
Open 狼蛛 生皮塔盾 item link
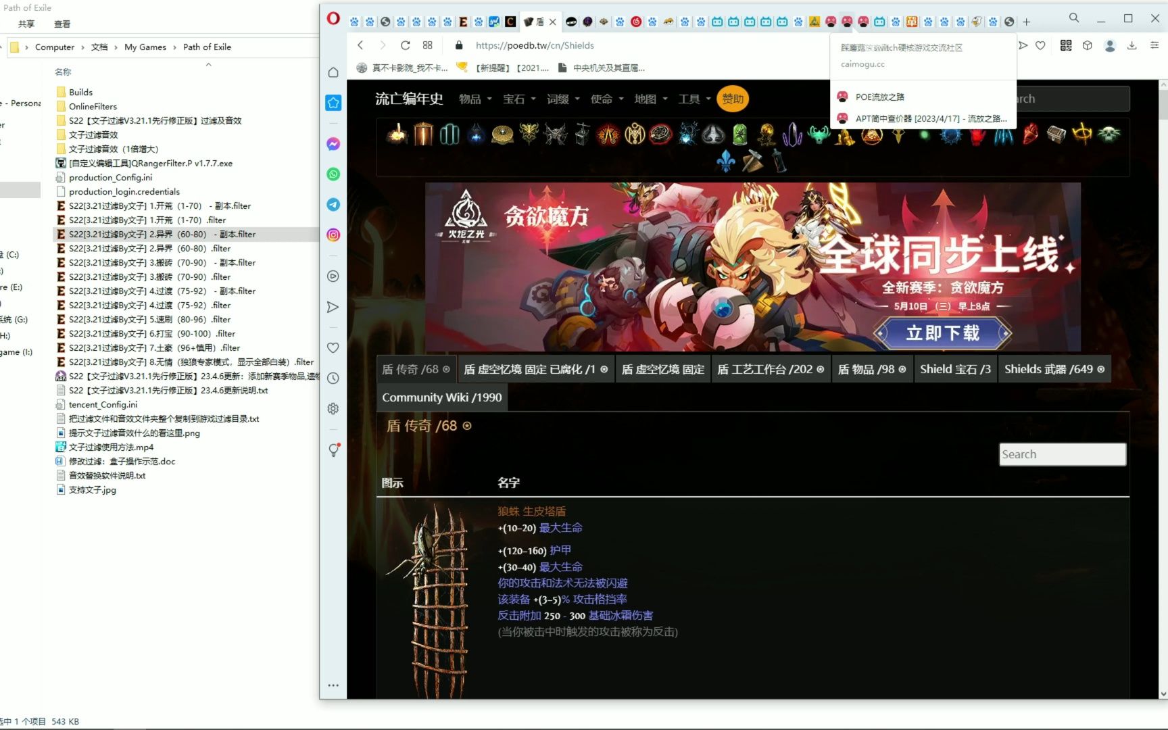(x=531, y=512)
